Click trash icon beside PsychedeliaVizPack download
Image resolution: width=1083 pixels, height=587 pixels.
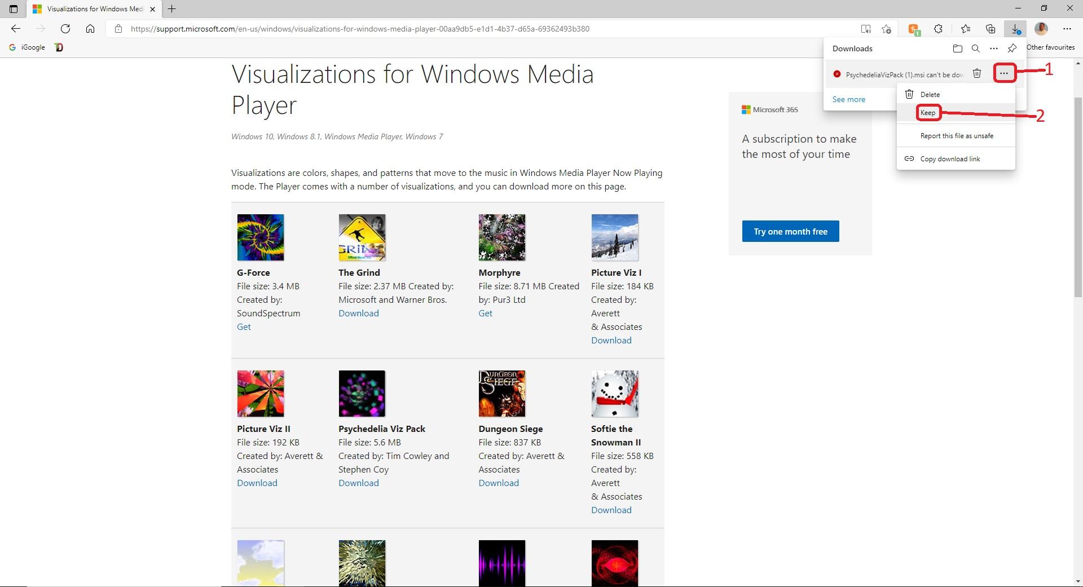pyautogui.click(x=978, y=73)
